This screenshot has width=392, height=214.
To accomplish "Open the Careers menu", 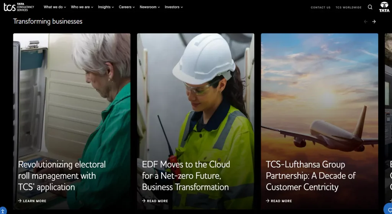I will tap(127, 7).
